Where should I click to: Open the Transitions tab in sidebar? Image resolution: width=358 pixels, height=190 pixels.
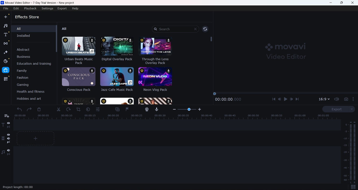point(6,43)
